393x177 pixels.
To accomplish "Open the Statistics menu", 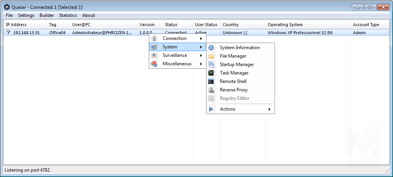I will [68, 15].
